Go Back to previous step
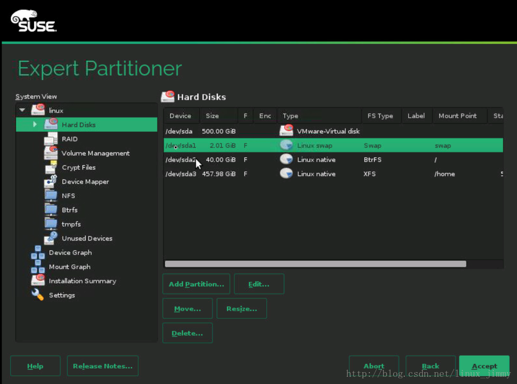The image size is (517, 384). click(430, 366)
